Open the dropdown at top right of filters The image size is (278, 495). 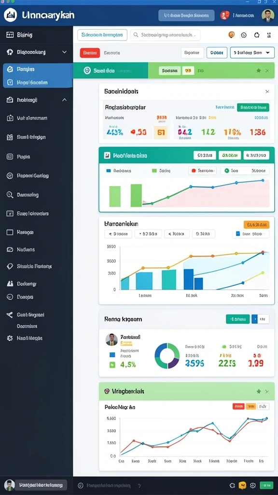(252, 53)
